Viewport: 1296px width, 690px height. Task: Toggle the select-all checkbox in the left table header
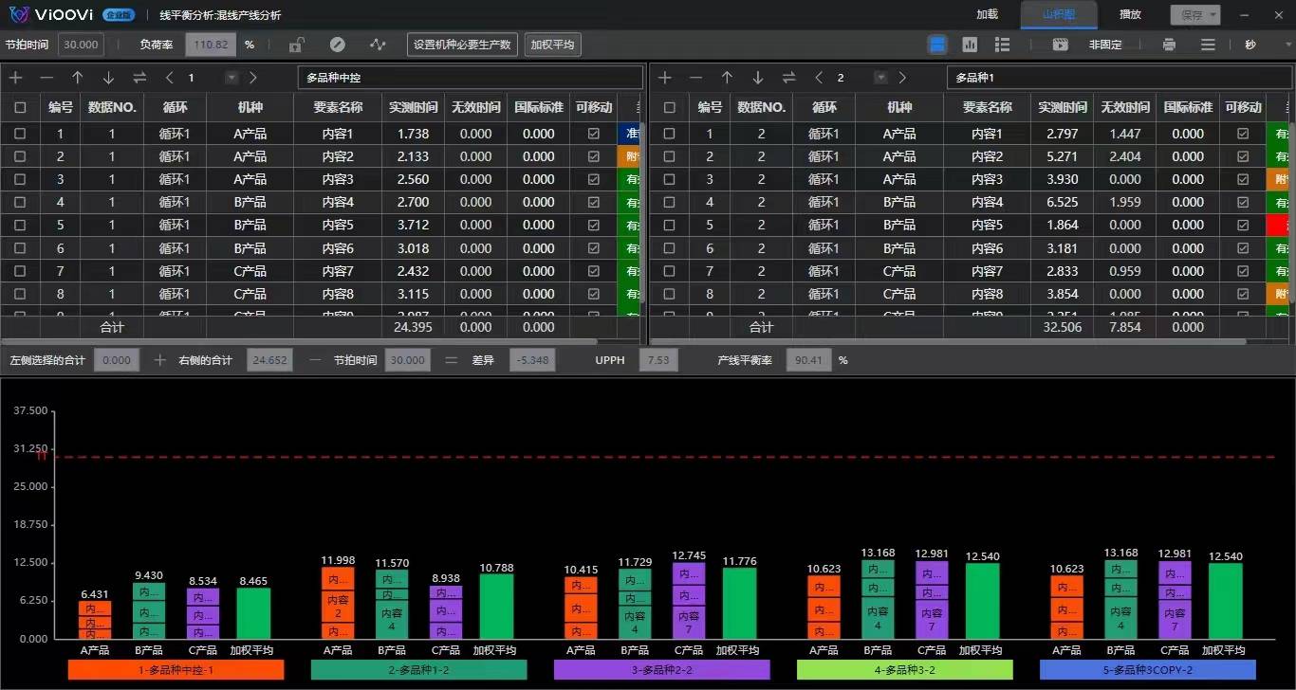[x=21, y=107]
